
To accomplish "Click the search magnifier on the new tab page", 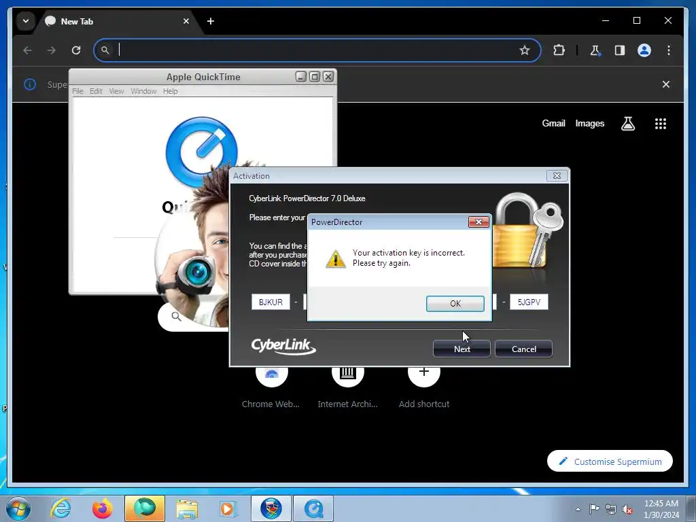I will [x=176, y=317].
